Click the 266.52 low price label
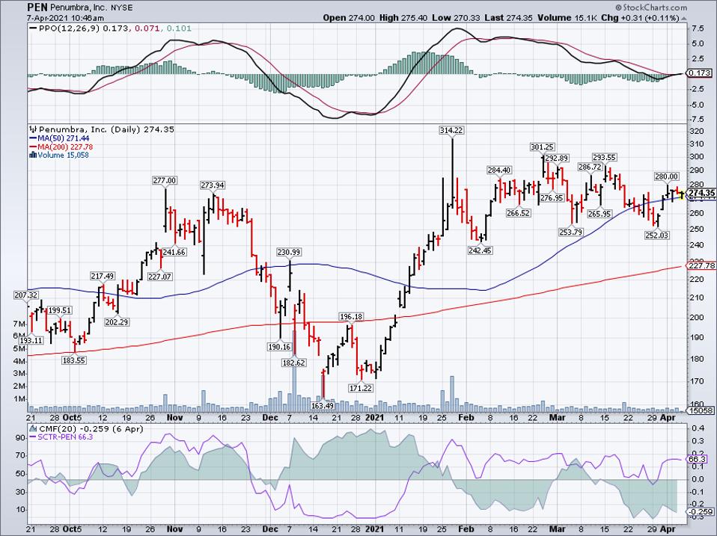This screenshot has width=717, height=536. (518, 213)
